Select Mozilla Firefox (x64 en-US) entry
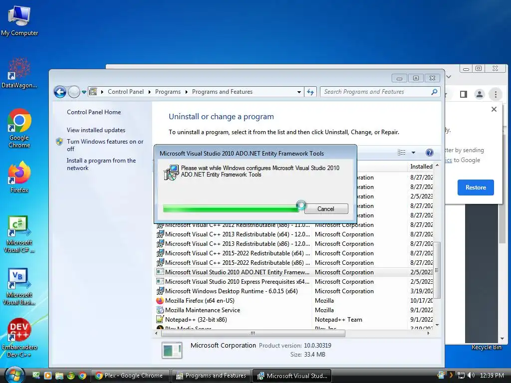The image size is (511, 383). coord(295,300)
